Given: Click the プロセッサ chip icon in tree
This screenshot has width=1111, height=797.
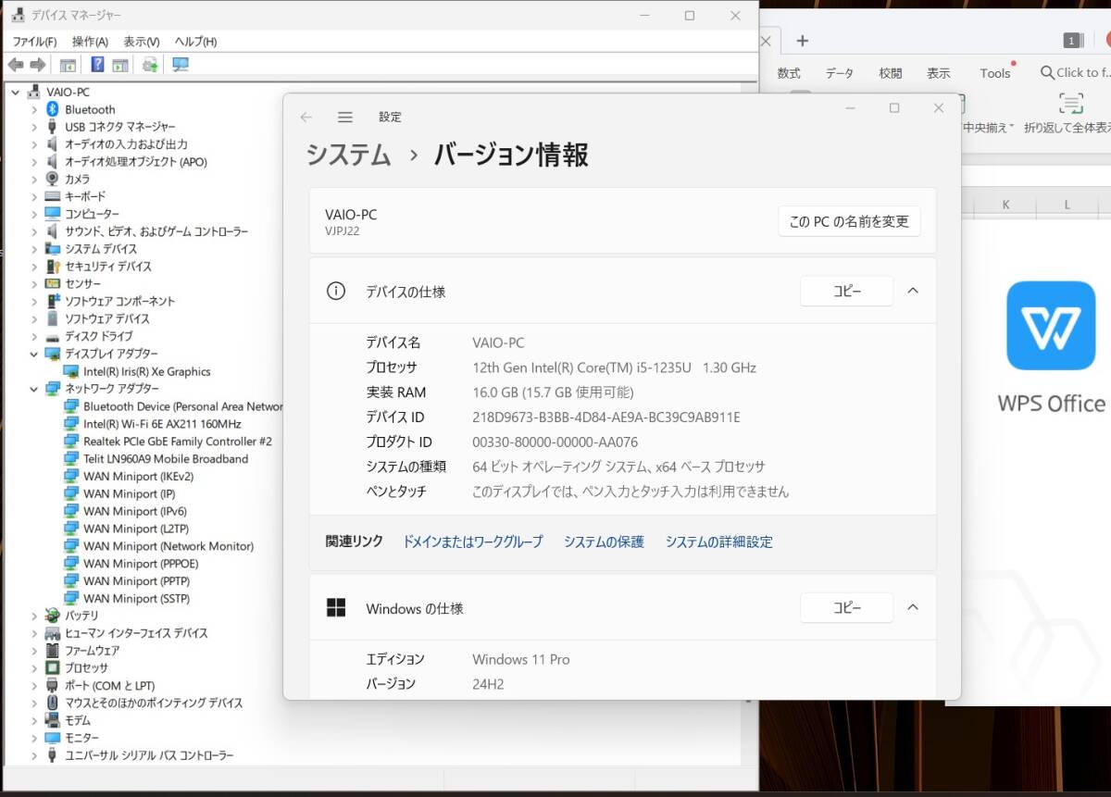Looking at the screenshot, I should coord(53,667).
